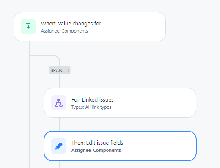Screen dimensions: 220x168
Task: Click connector line between branch and edit cards
Action: coord(60,124)
